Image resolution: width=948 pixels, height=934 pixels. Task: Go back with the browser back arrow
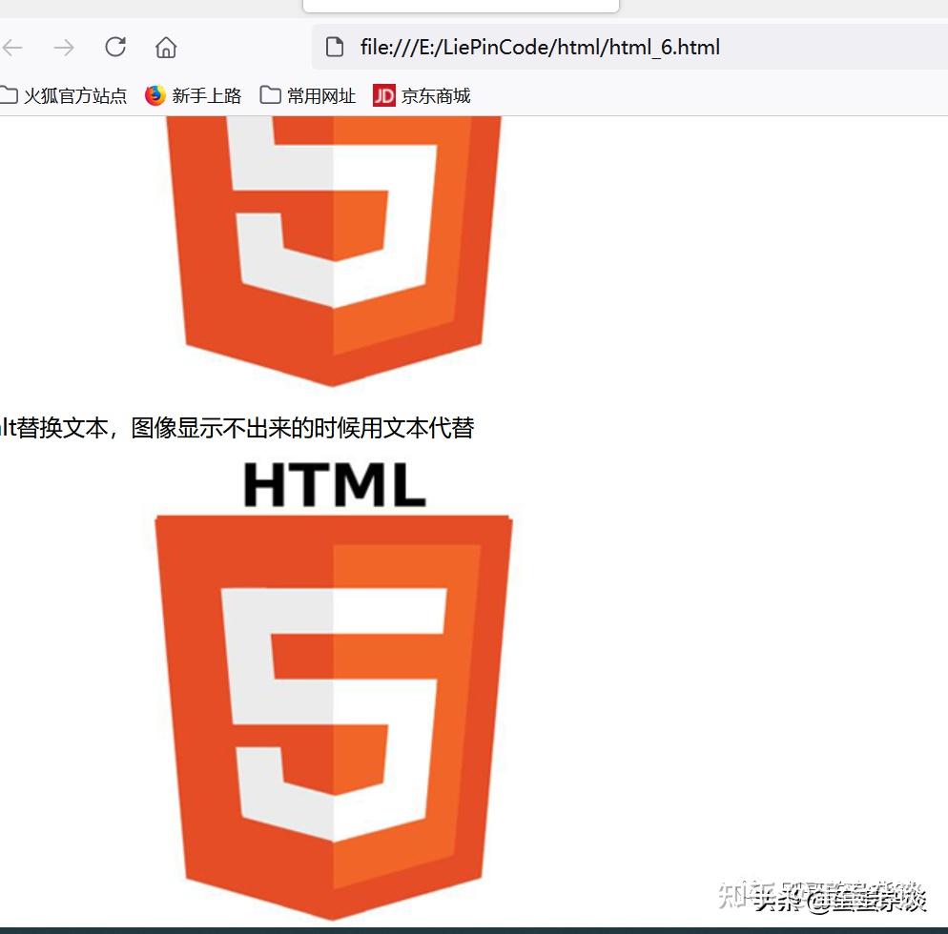(12, 47)
